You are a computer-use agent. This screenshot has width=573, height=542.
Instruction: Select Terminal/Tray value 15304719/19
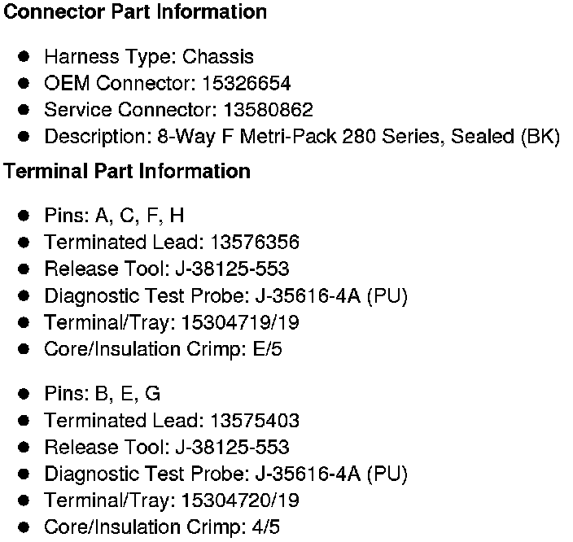pyautogui.click(x=239, y=322)
